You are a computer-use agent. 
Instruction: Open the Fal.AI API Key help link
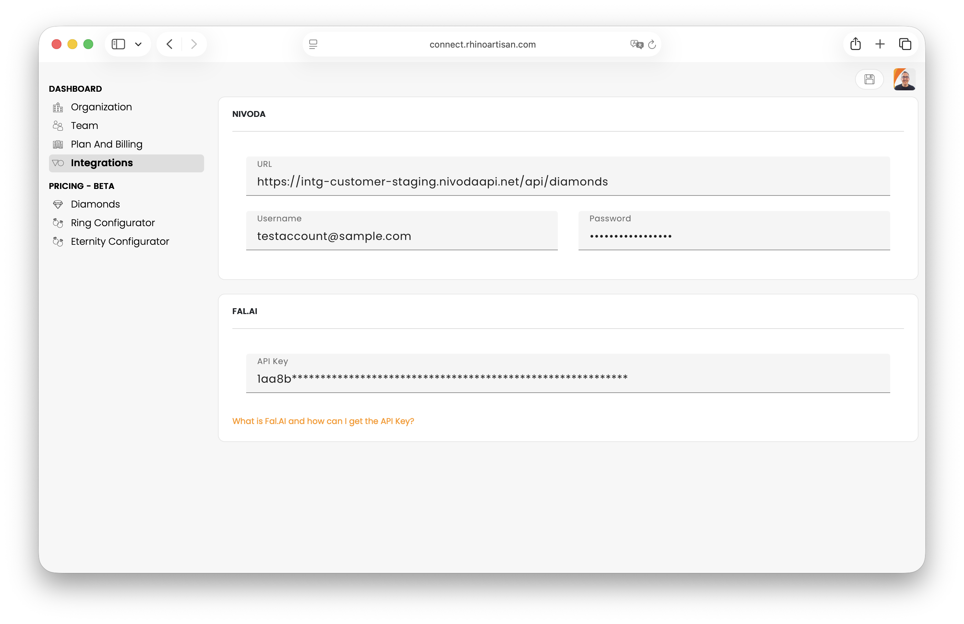point(323,421)
